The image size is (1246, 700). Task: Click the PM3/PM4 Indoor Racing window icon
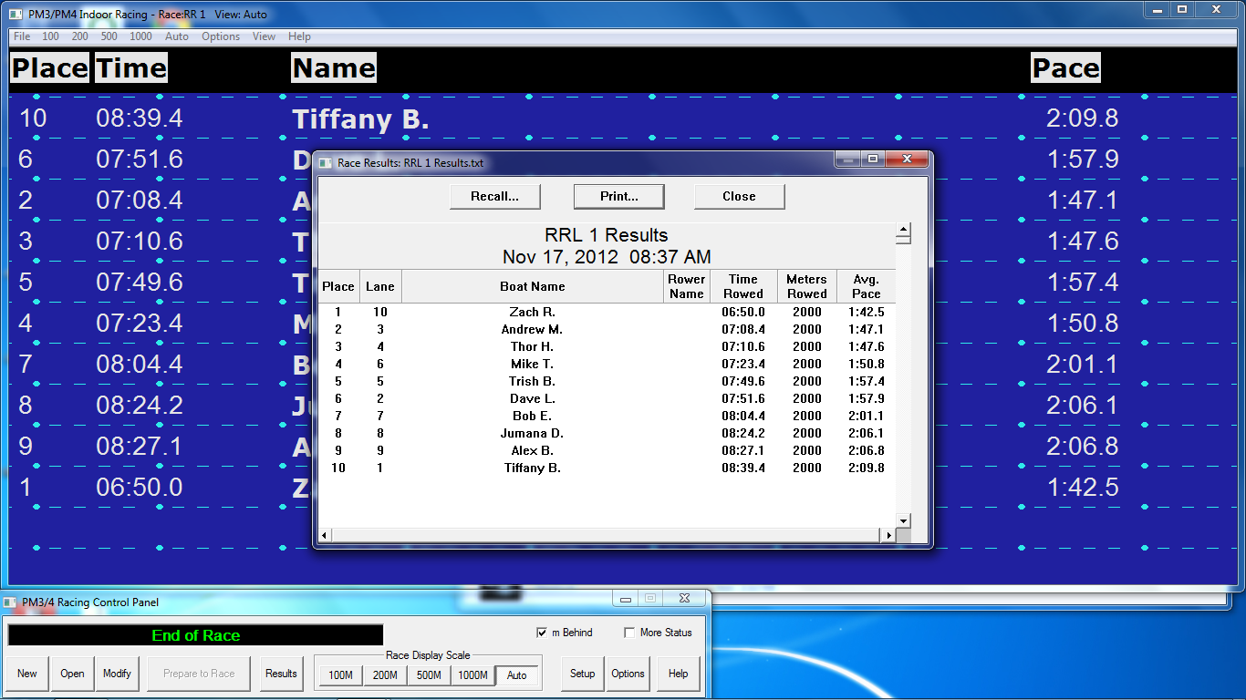tap(16, 15)
